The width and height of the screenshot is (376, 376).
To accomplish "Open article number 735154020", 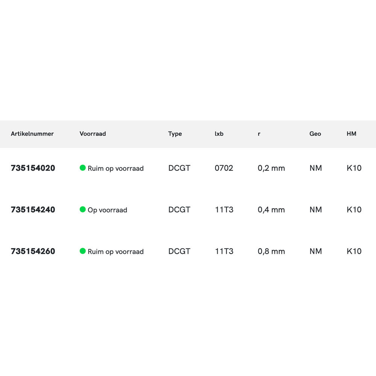I will (33, 168).
